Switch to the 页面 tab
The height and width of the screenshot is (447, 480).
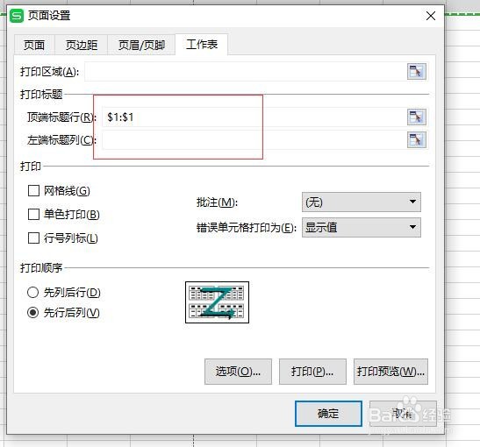[x=34, y=45]
